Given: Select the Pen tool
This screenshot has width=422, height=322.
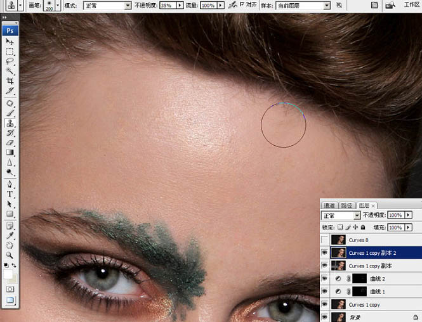Looking at the screenshot, I should 10,184.
